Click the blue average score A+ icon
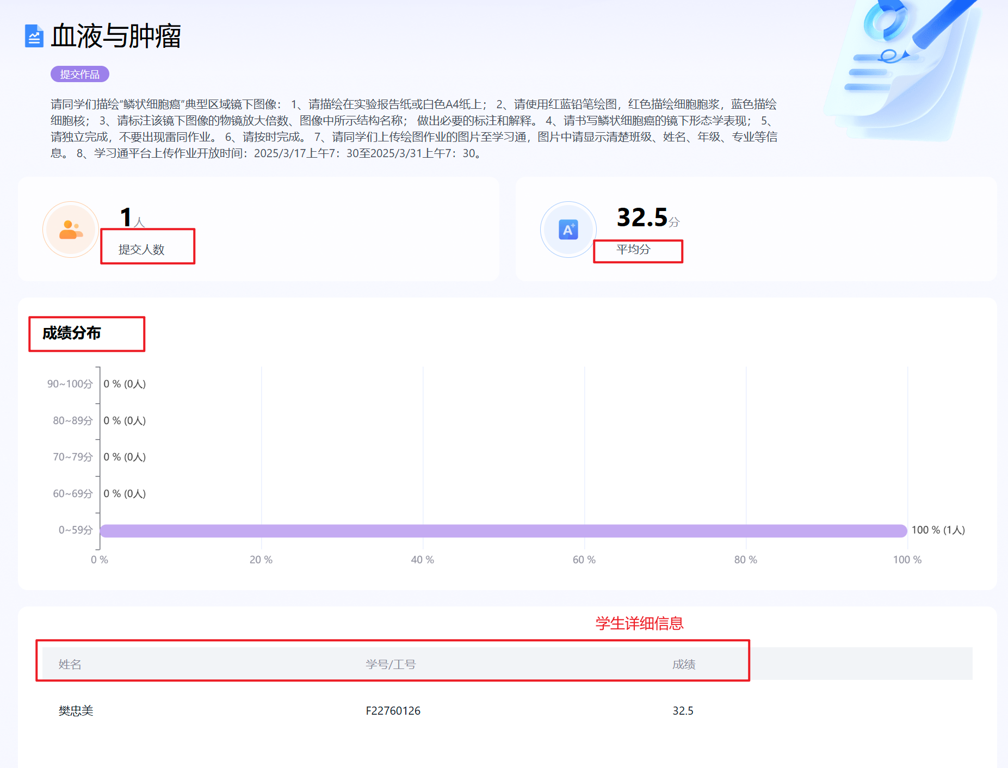Image resolution: width=1008 pixels, height=768 pixels. [x=568, y=230]
